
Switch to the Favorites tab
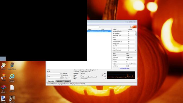(x=51, y=81)
